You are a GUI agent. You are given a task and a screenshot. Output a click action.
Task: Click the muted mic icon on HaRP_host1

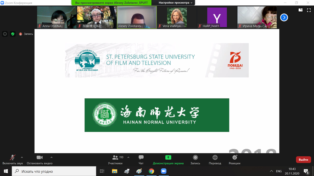(200, 26)
